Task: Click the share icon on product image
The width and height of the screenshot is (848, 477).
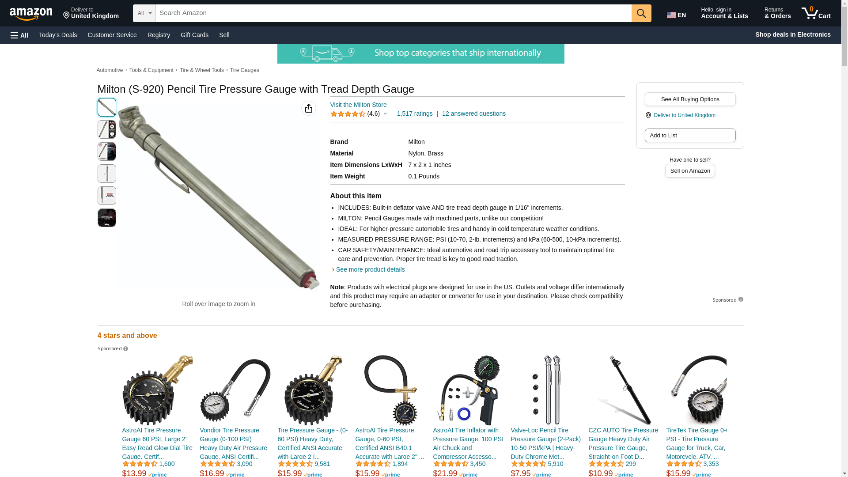Action: click(x=309, y=108)
